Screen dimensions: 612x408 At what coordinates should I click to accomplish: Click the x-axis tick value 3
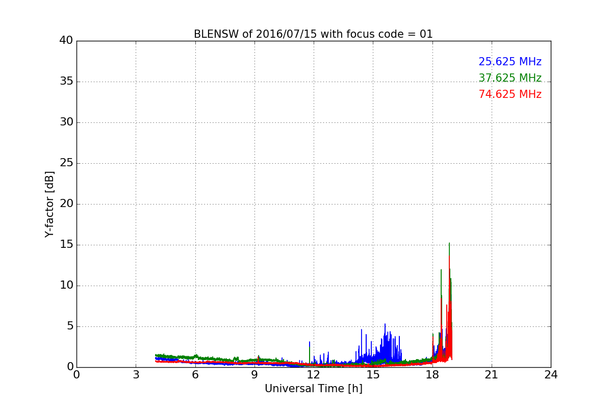[x=136, y=375]
